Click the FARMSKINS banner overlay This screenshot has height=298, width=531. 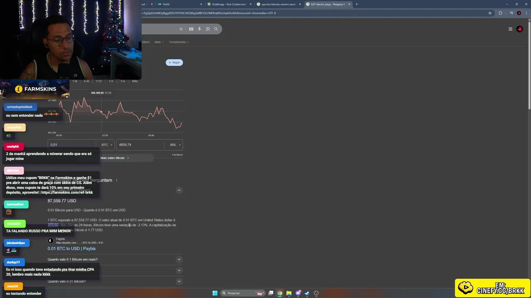[35, 89]
